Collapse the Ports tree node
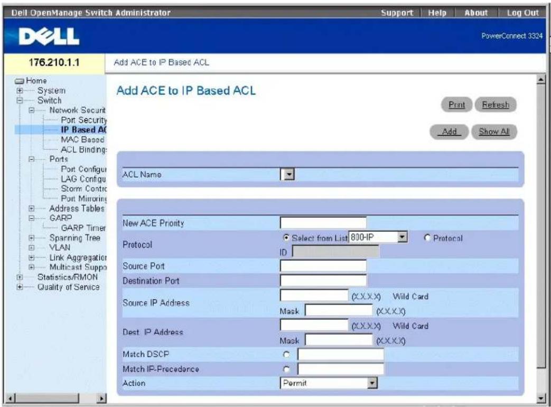Image resolution: width=551 pixels, height=407 pixels. (32, 159)
